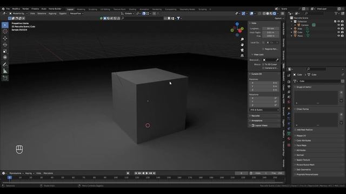Click the eyedropper in Blocca al field
This screenshot has height=194, width=346.
277,60
